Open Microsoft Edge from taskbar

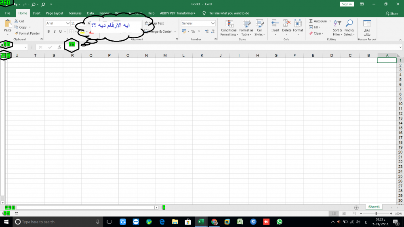coord(162,222)
